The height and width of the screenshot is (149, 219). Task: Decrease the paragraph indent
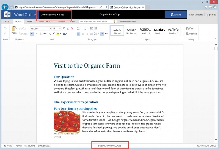point(92,28)
